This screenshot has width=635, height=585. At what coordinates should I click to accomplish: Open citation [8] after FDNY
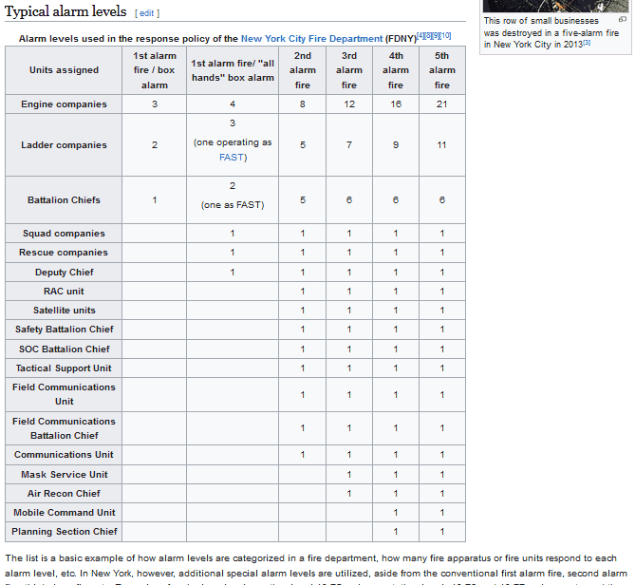point(428,36)
